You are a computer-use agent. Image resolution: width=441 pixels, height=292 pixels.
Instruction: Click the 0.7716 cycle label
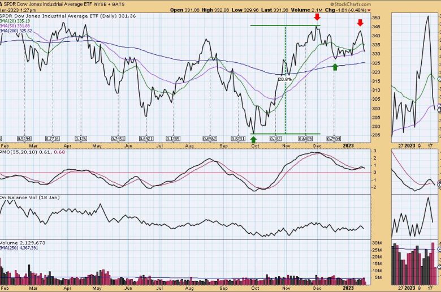(53, 139)
